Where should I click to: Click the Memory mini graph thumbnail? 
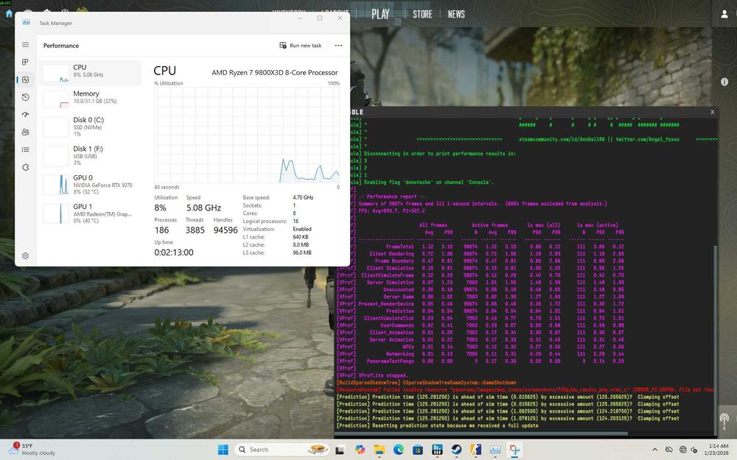click(55, 99)
